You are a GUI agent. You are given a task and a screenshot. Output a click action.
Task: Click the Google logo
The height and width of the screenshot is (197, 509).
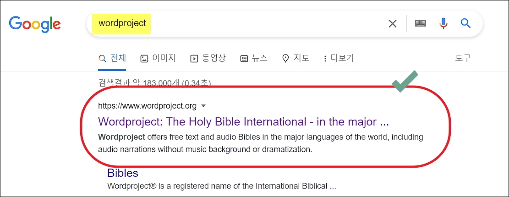35,24
